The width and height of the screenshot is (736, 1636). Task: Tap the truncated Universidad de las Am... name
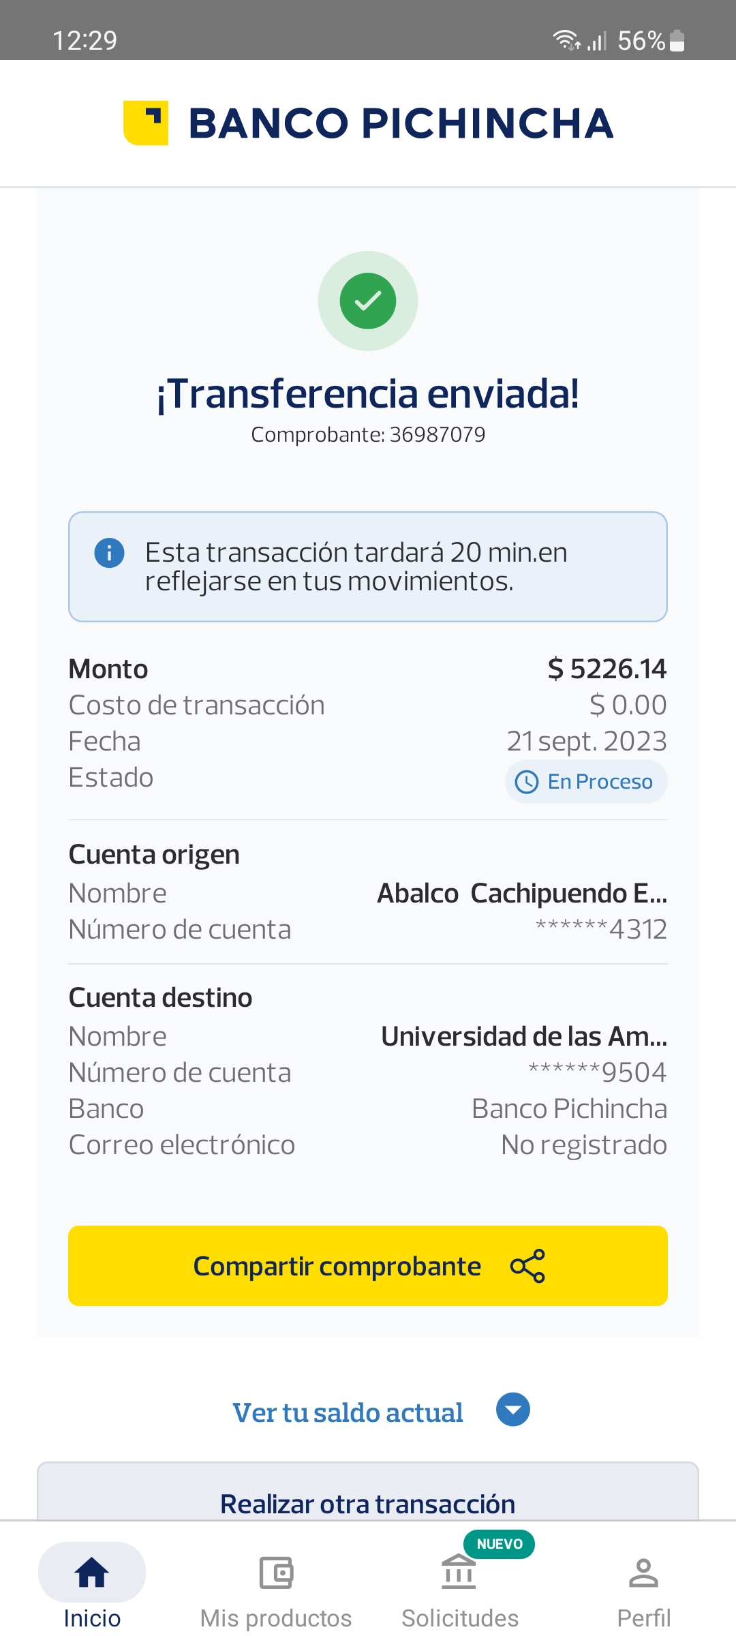coord(523,1036)
